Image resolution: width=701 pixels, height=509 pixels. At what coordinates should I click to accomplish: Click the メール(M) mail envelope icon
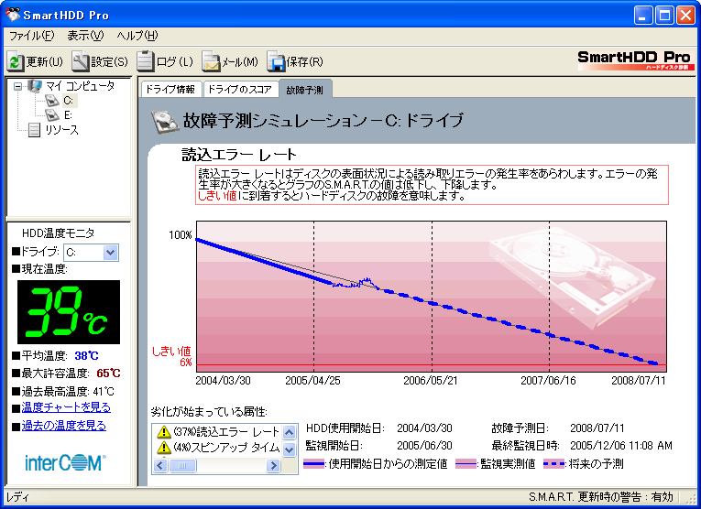point(211,61)
